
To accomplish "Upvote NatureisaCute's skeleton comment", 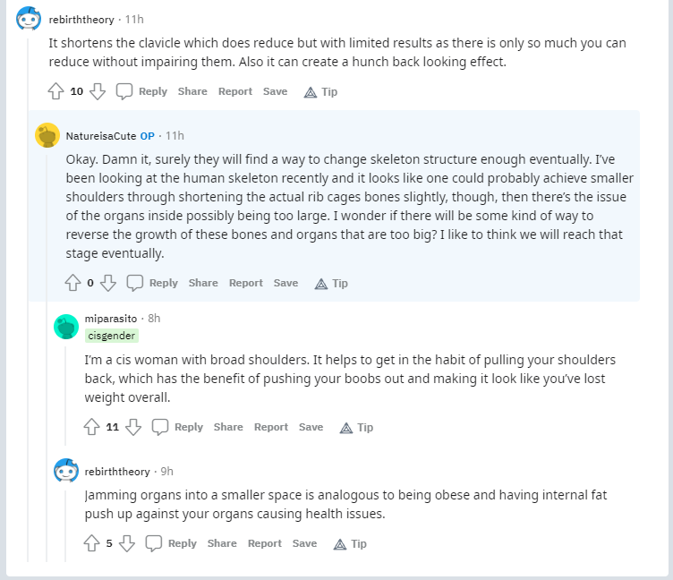I will (72, 283).
